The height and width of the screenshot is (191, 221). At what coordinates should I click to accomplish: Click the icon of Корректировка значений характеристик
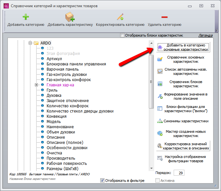[x=160, y=146]
